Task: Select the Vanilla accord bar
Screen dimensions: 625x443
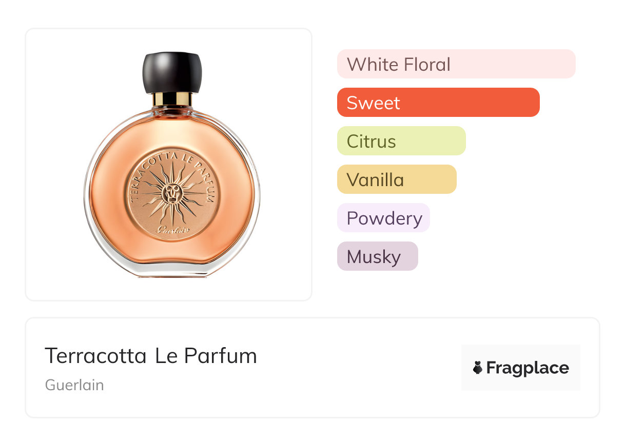Action: pos(396,179)
